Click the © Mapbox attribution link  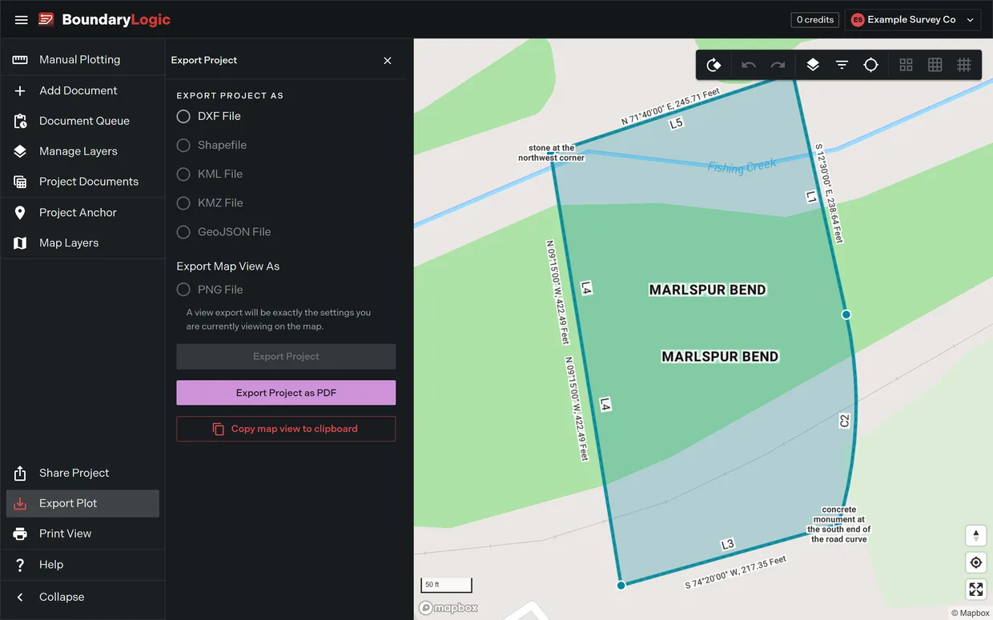pyautogui.click(x=970, y=614)
